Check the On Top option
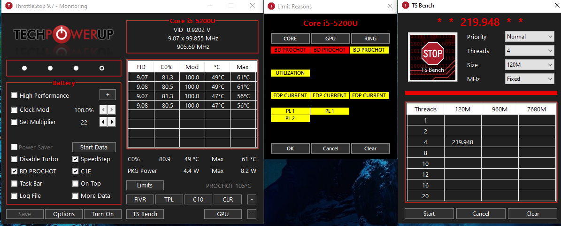561x226 pixels. 75,183
